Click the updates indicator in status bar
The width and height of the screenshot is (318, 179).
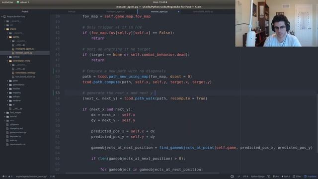(x=310, y=177)
